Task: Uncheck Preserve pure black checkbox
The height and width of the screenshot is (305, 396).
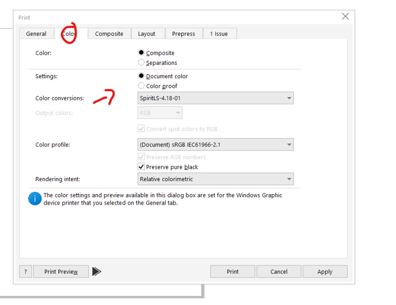Action: click(141, 167)
